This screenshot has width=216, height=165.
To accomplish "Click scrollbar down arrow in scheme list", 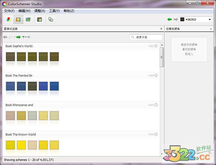I will 162,154.
